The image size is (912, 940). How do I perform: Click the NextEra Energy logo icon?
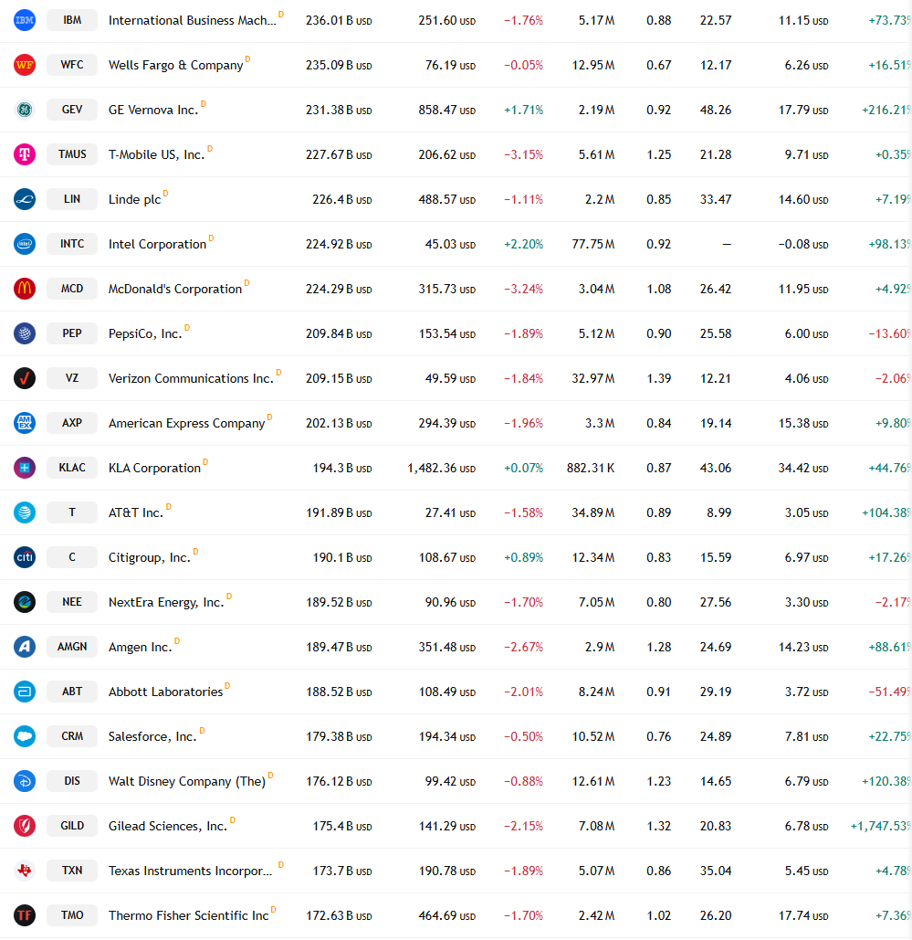[25, 602]
